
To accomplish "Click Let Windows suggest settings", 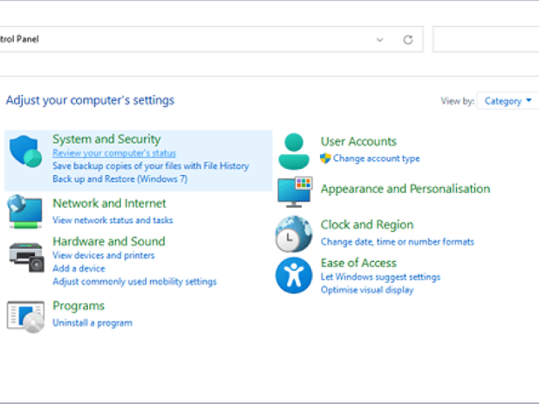I will 381,277.
